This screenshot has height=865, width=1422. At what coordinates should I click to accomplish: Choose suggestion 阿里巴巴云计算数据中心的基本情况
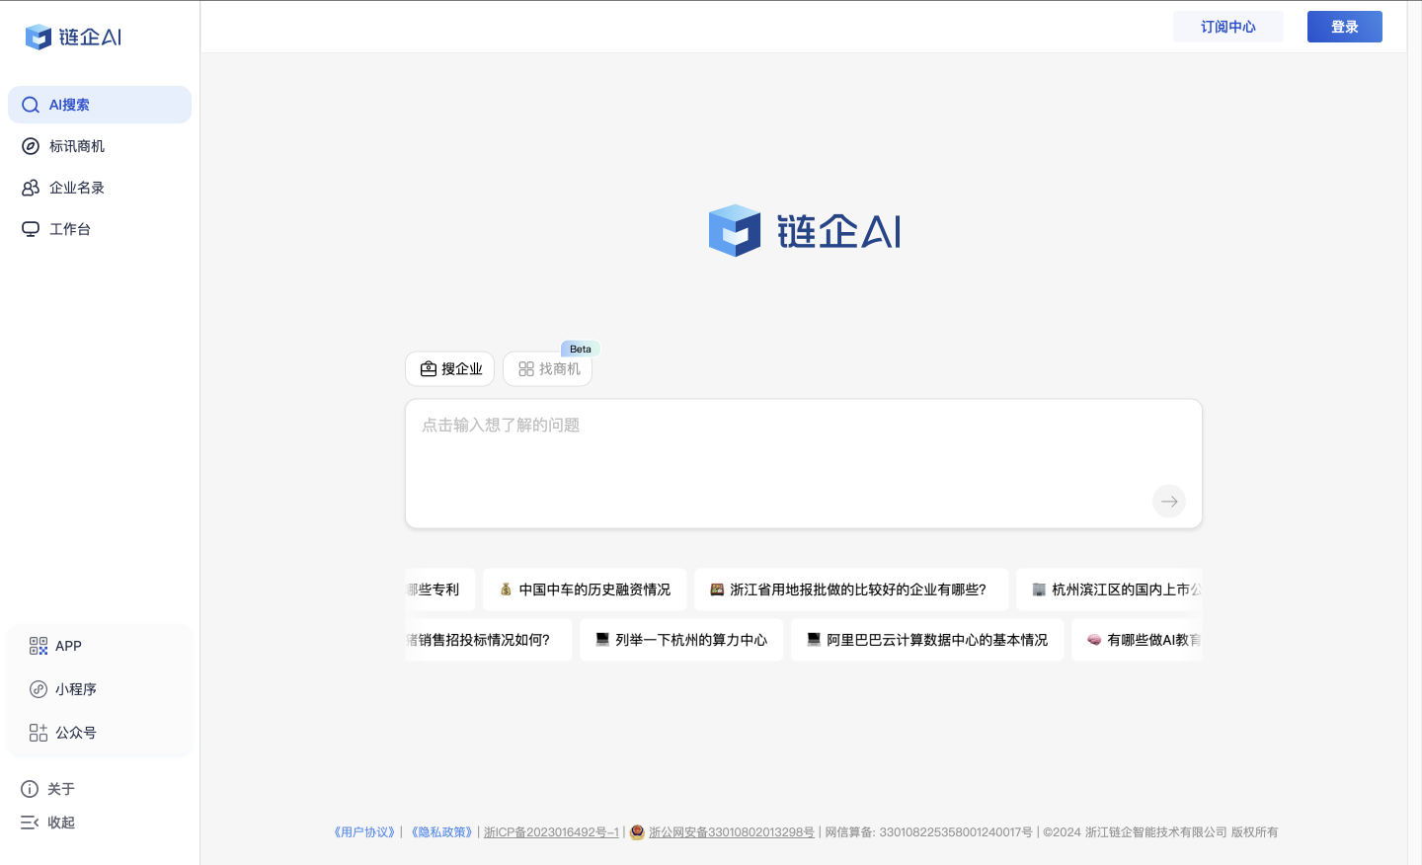point(927,640)
